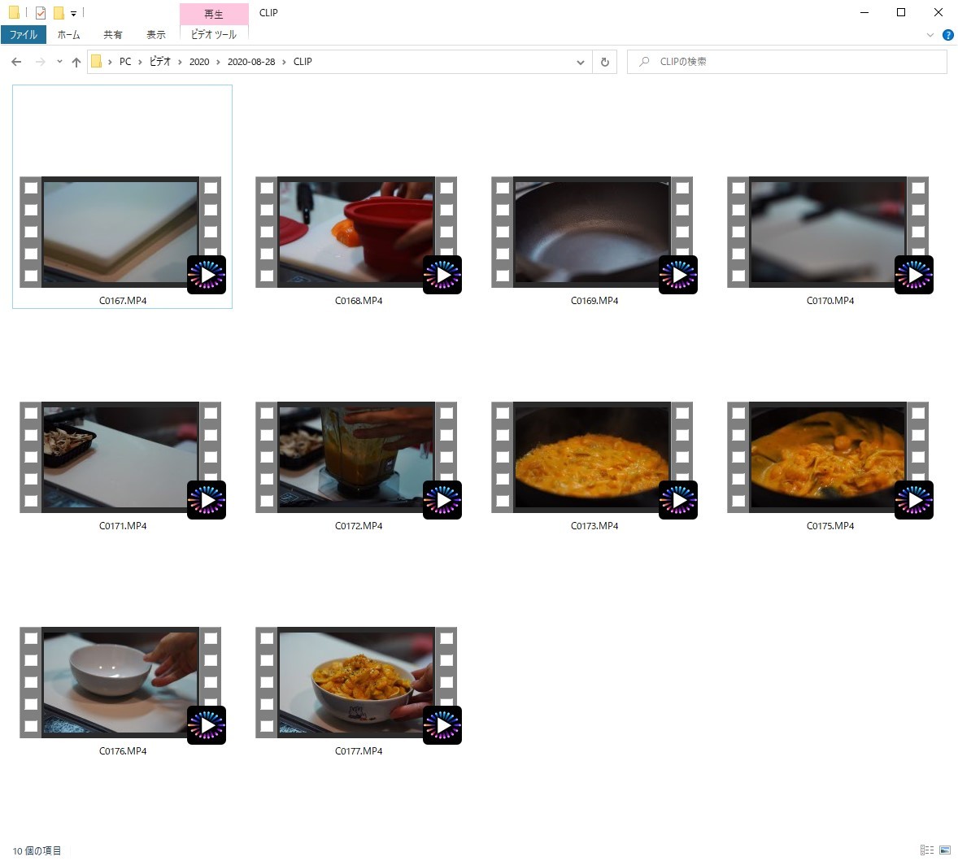Click the Properties quick access icon

tap(41, 12)
